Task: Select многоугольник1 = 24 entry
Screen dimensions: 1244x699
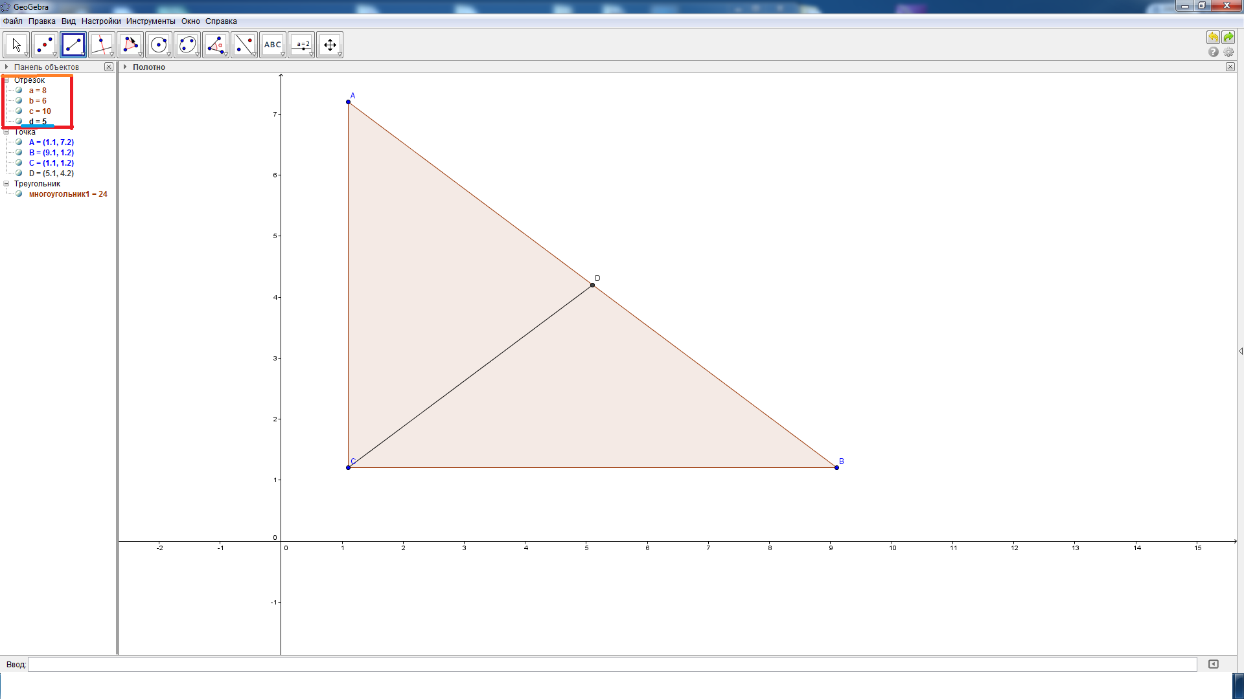Action: pos(68,194)
